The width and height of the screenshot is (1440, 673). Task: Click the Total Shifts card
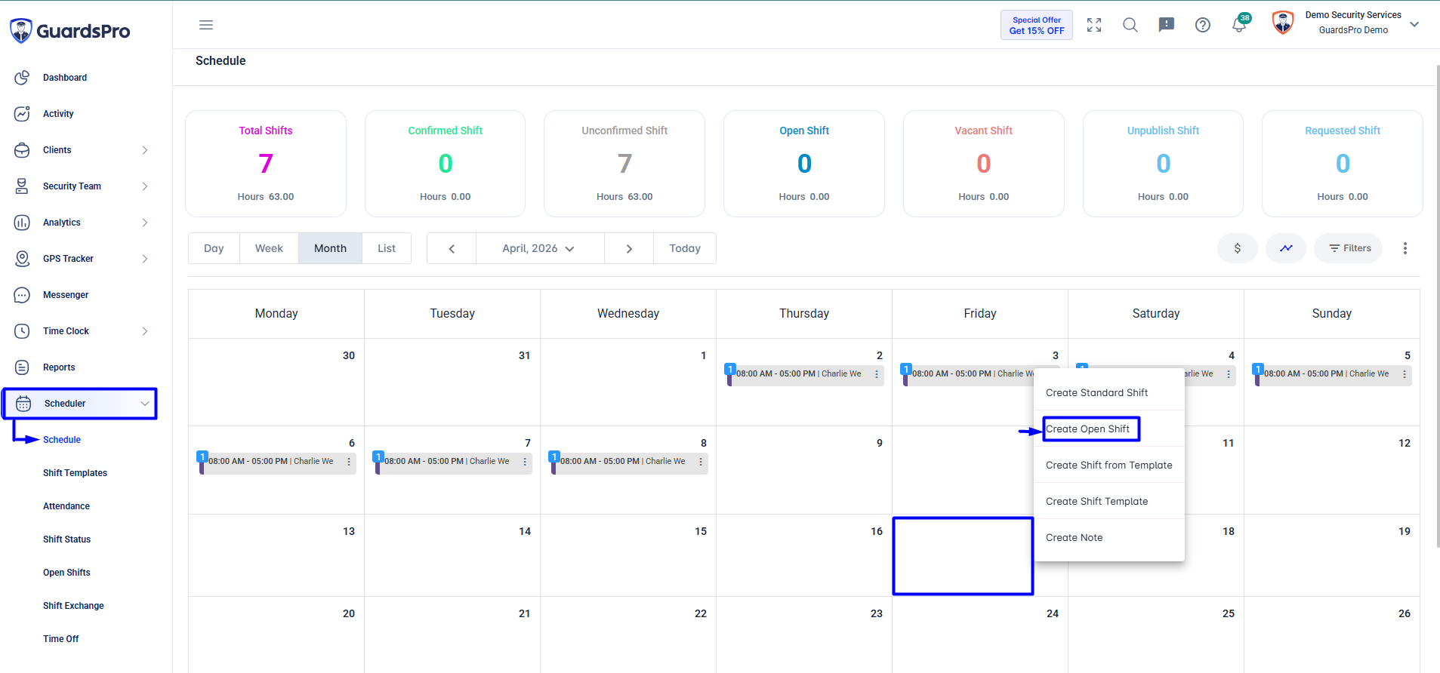(x=266, y=164)
